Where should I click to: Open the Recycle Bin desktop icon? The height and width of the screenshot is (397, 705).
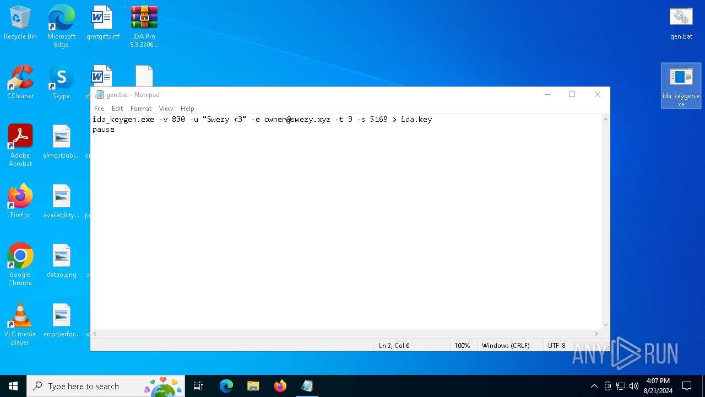click(x=20, y=23)
